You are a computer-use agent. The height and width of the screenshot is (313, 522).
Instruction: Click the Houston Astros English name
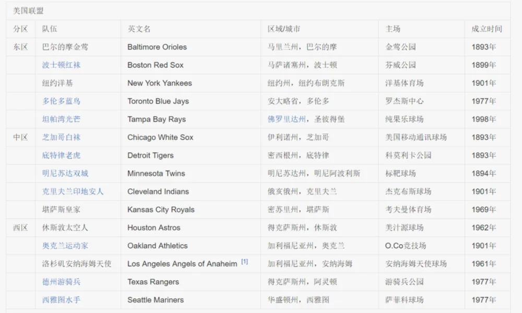click(x=154, y=227)
